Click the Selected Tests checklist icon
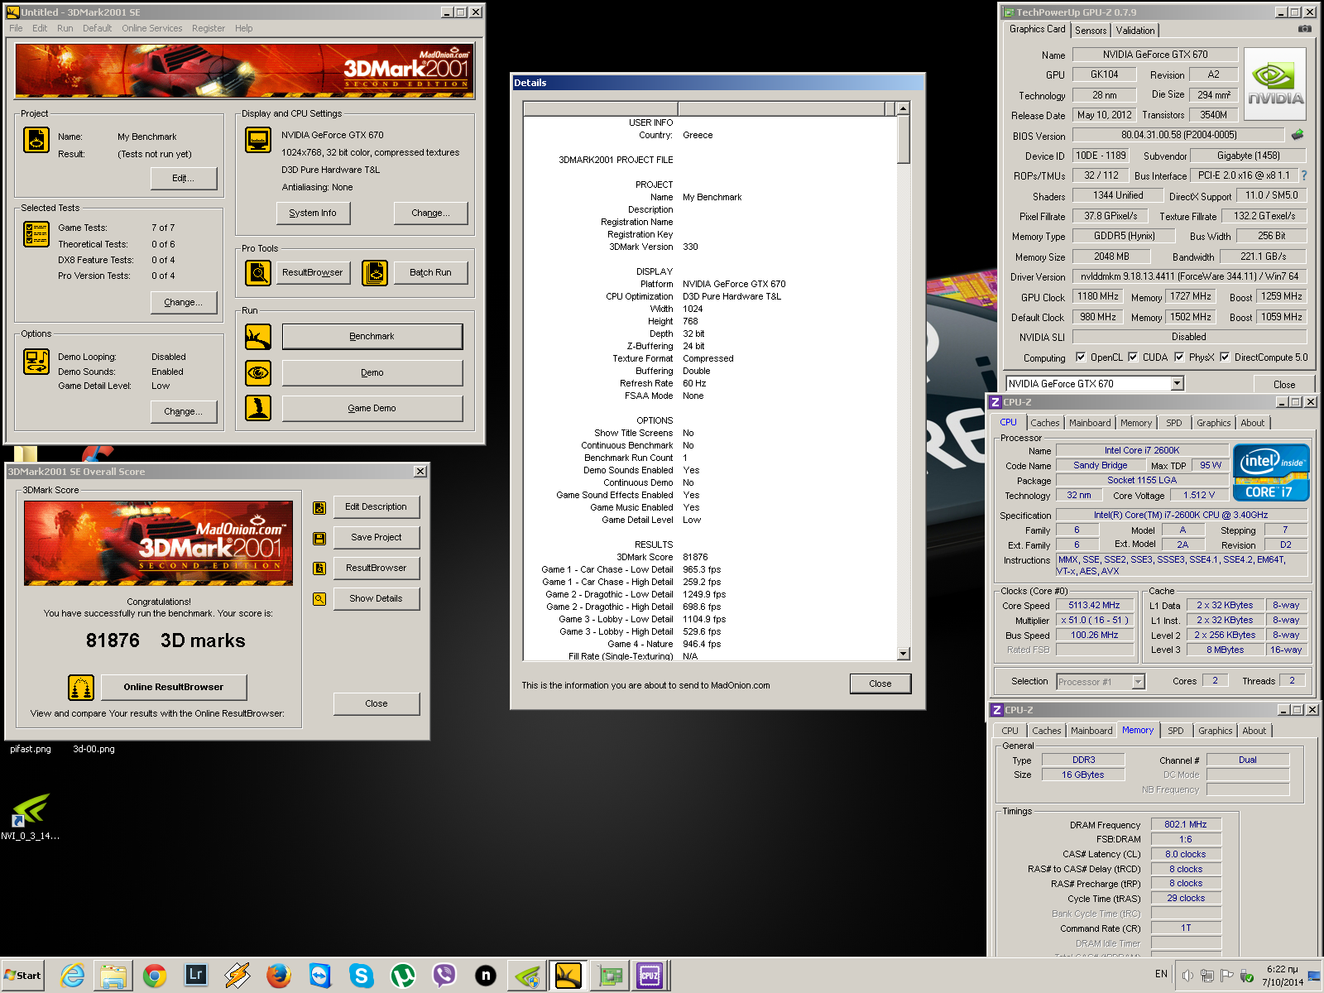This screenshot has width=1324, height=993. (x=36, y=234)
